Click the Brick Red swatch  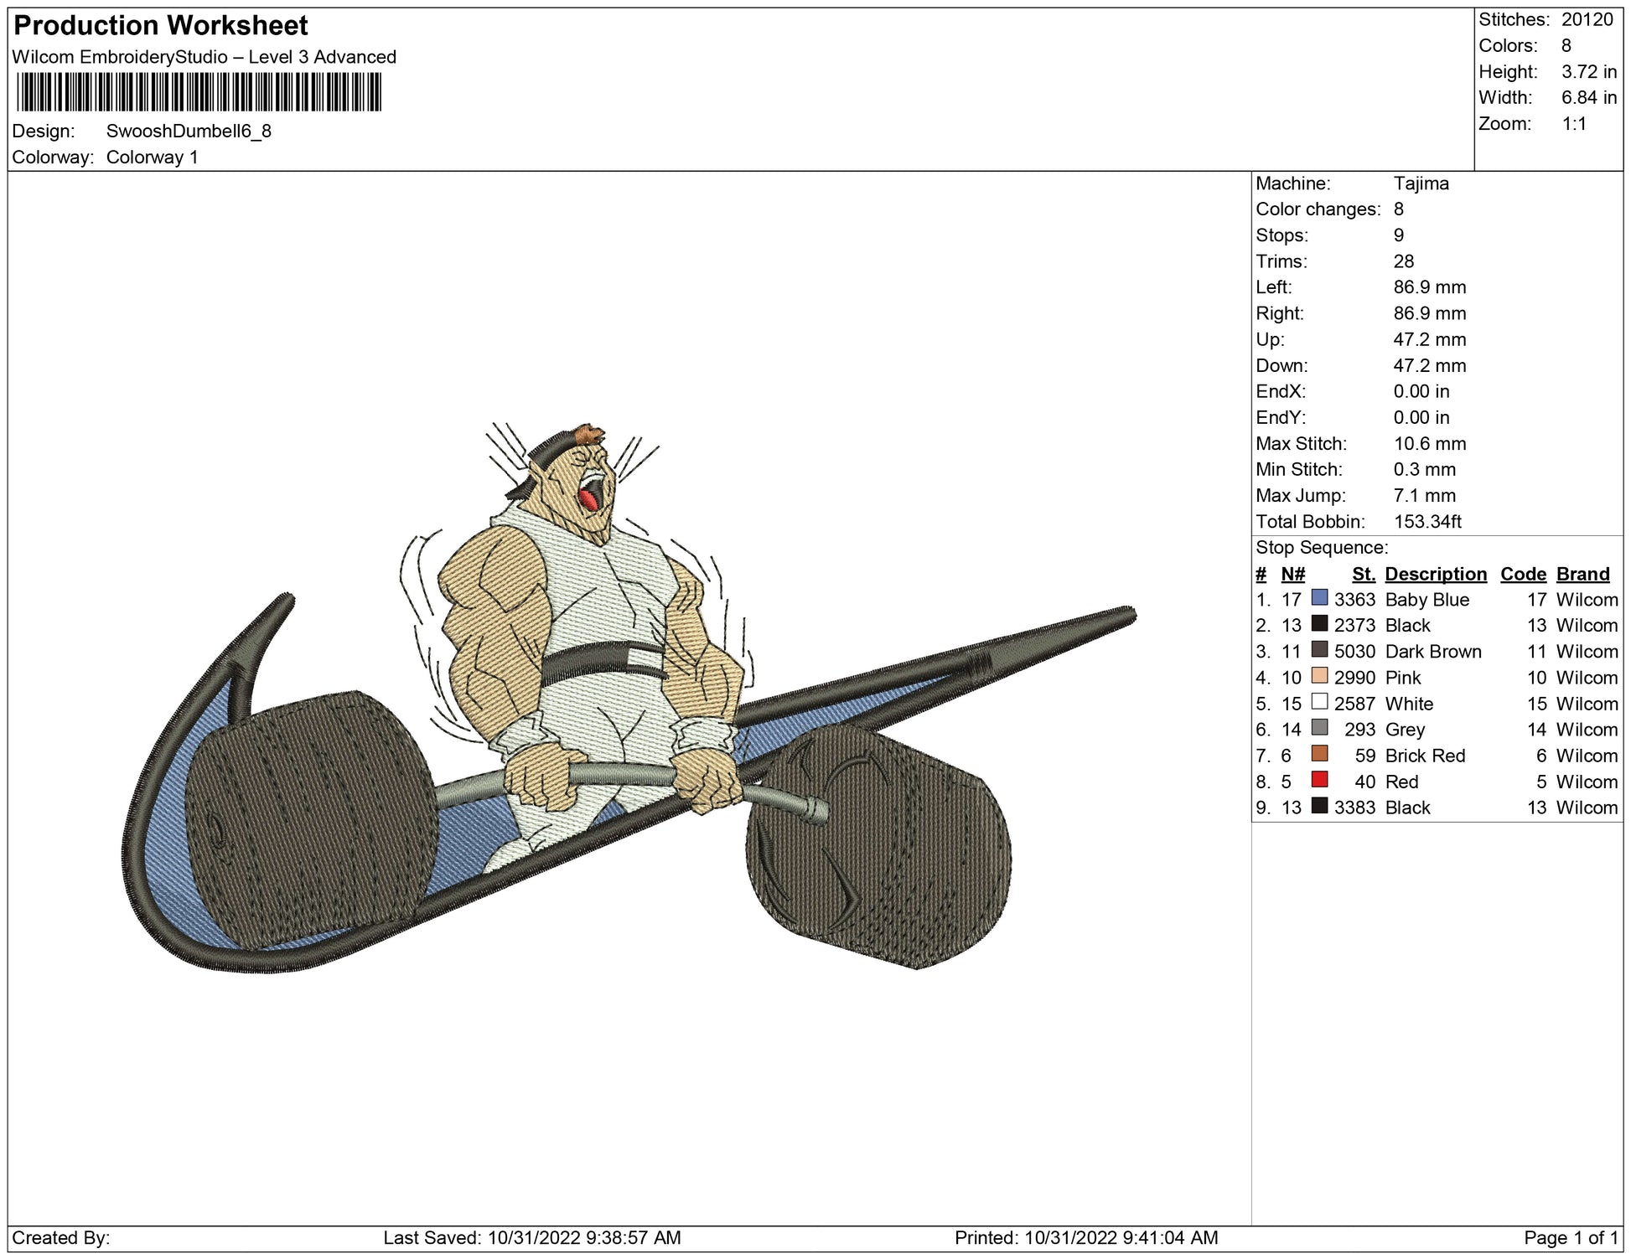coord(1319,754)
